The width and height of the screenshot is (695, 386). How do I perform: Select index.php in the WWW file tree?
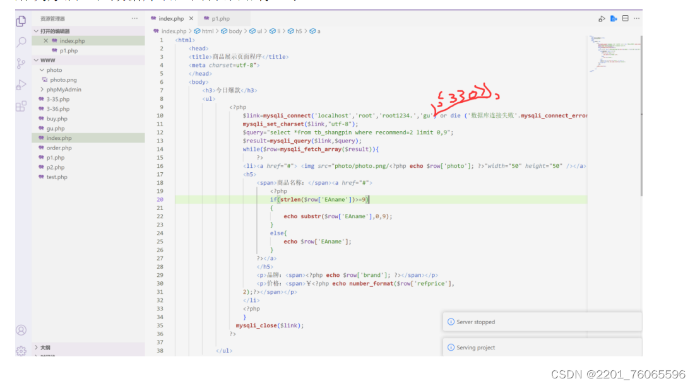88,138
